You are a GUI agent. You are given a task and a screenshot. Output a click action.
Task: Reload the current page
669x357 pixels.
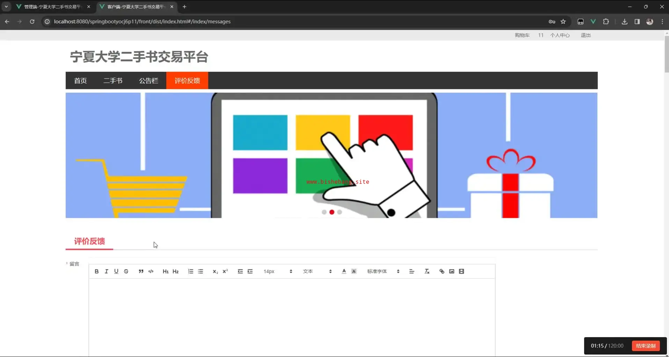32,22
